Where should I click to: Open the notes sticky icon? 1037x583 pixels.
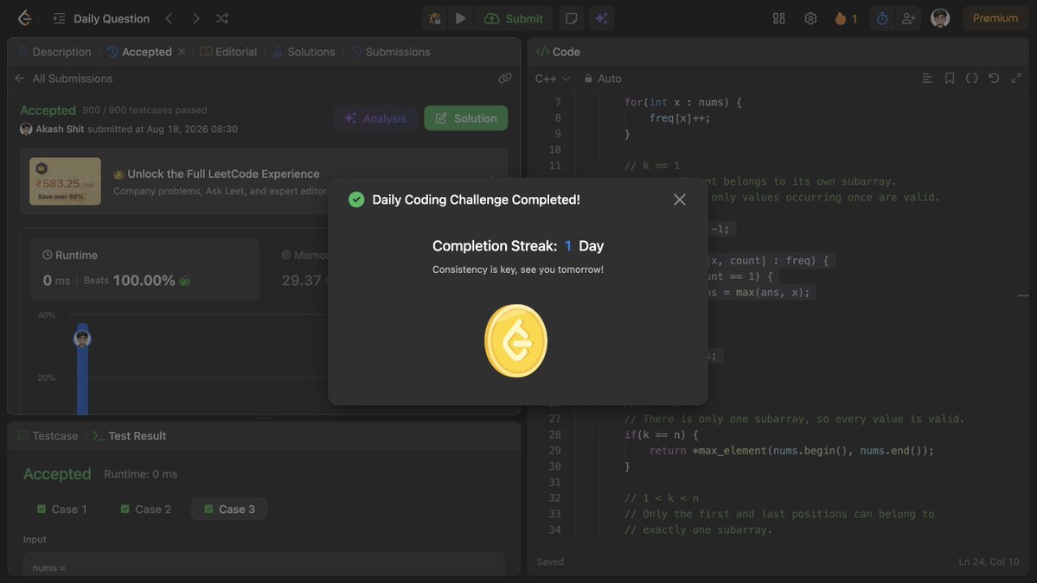[x=572, y=18]
